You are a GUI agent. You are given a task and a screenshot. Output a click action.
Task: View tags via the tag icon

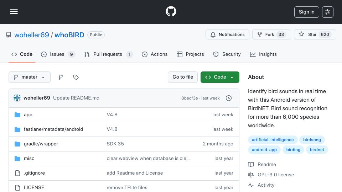[x=76, y=77]
